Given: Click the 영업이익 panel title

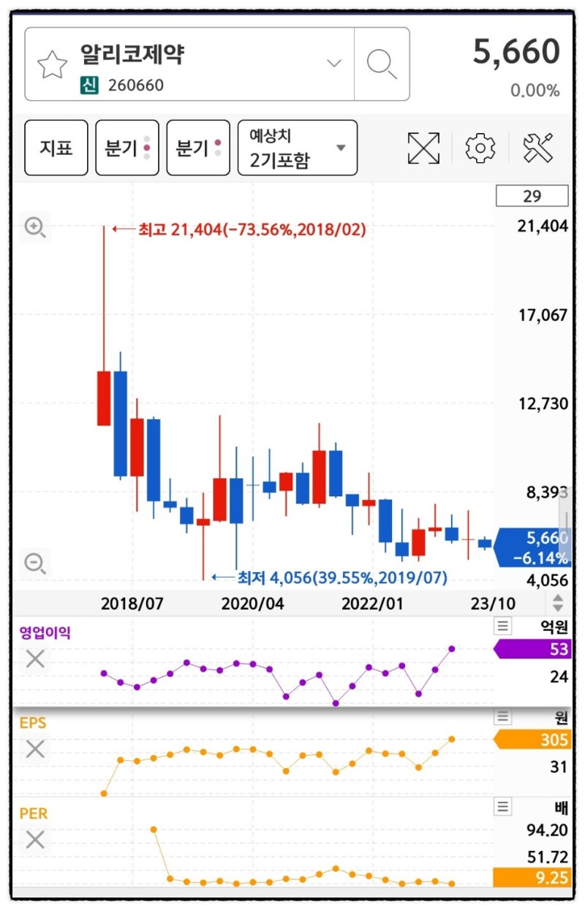Looking at the screenshot, I should coord(45,632).
